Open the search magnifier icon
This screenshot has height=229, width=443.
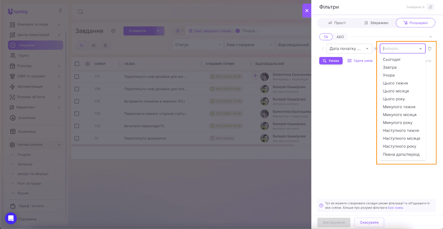[80, 12]
